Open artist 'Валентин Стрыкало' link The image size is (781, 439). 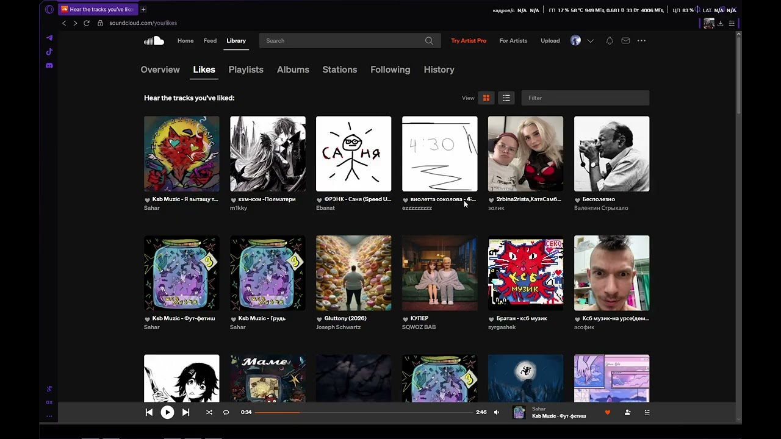coord(601,208)
